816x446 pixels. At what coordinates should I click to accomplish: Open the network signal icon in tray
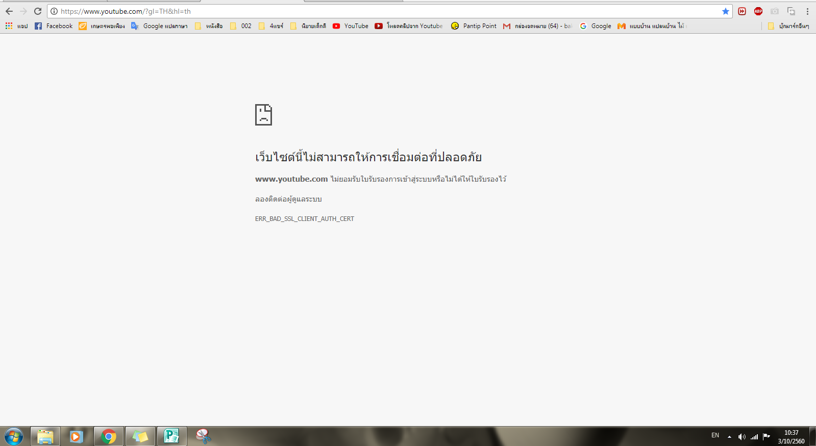pyautogui.click(x=754, y=437)
